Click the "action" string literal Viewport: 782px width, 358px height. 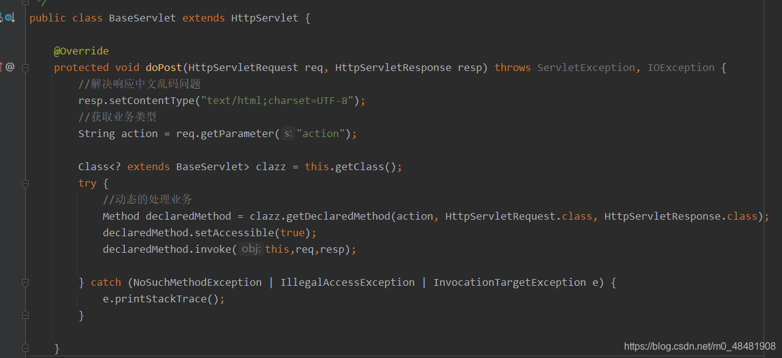coord(321,133)
